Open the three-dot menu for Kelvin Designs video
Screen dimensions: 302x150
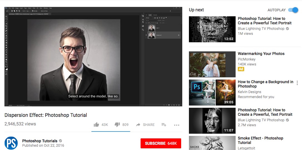click(297, 83)
